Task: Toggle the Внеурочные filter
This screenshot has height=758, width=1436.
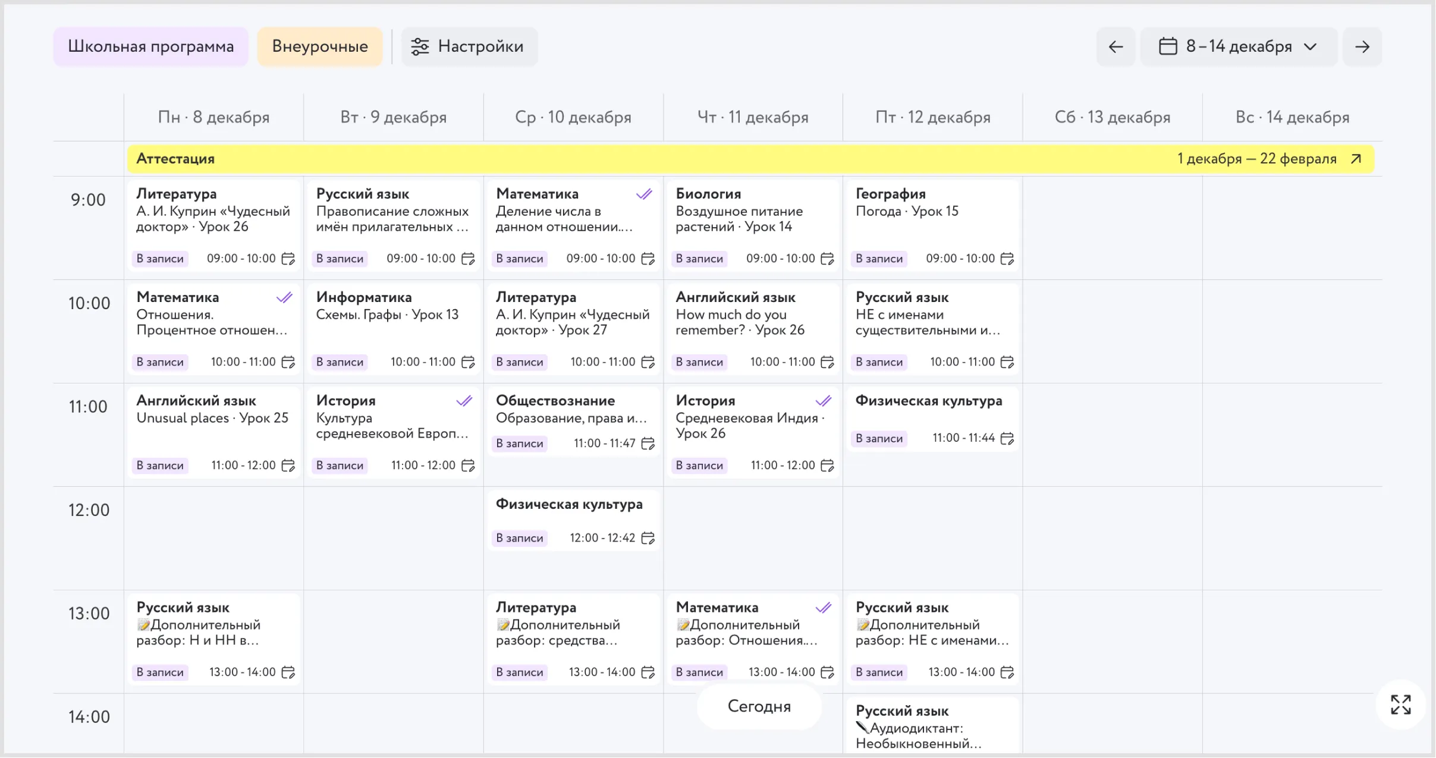Action: (320, 46)
